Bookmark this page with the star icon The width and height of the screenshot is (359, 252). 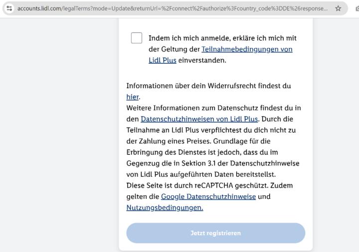tap(338, 8)
